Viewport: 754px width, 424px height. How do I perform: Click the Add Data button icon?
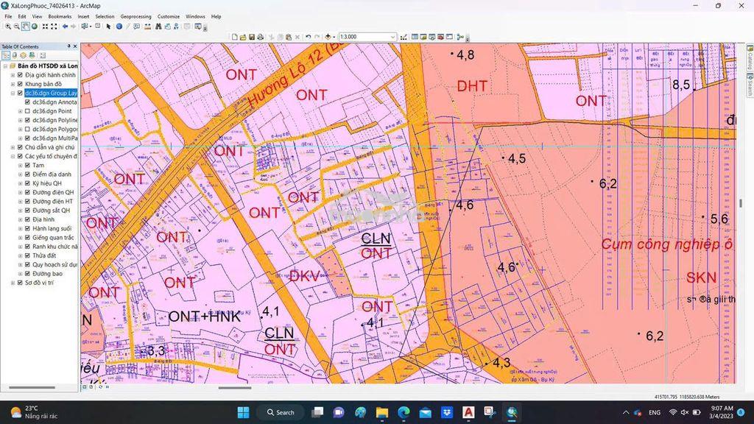point(328,37)
